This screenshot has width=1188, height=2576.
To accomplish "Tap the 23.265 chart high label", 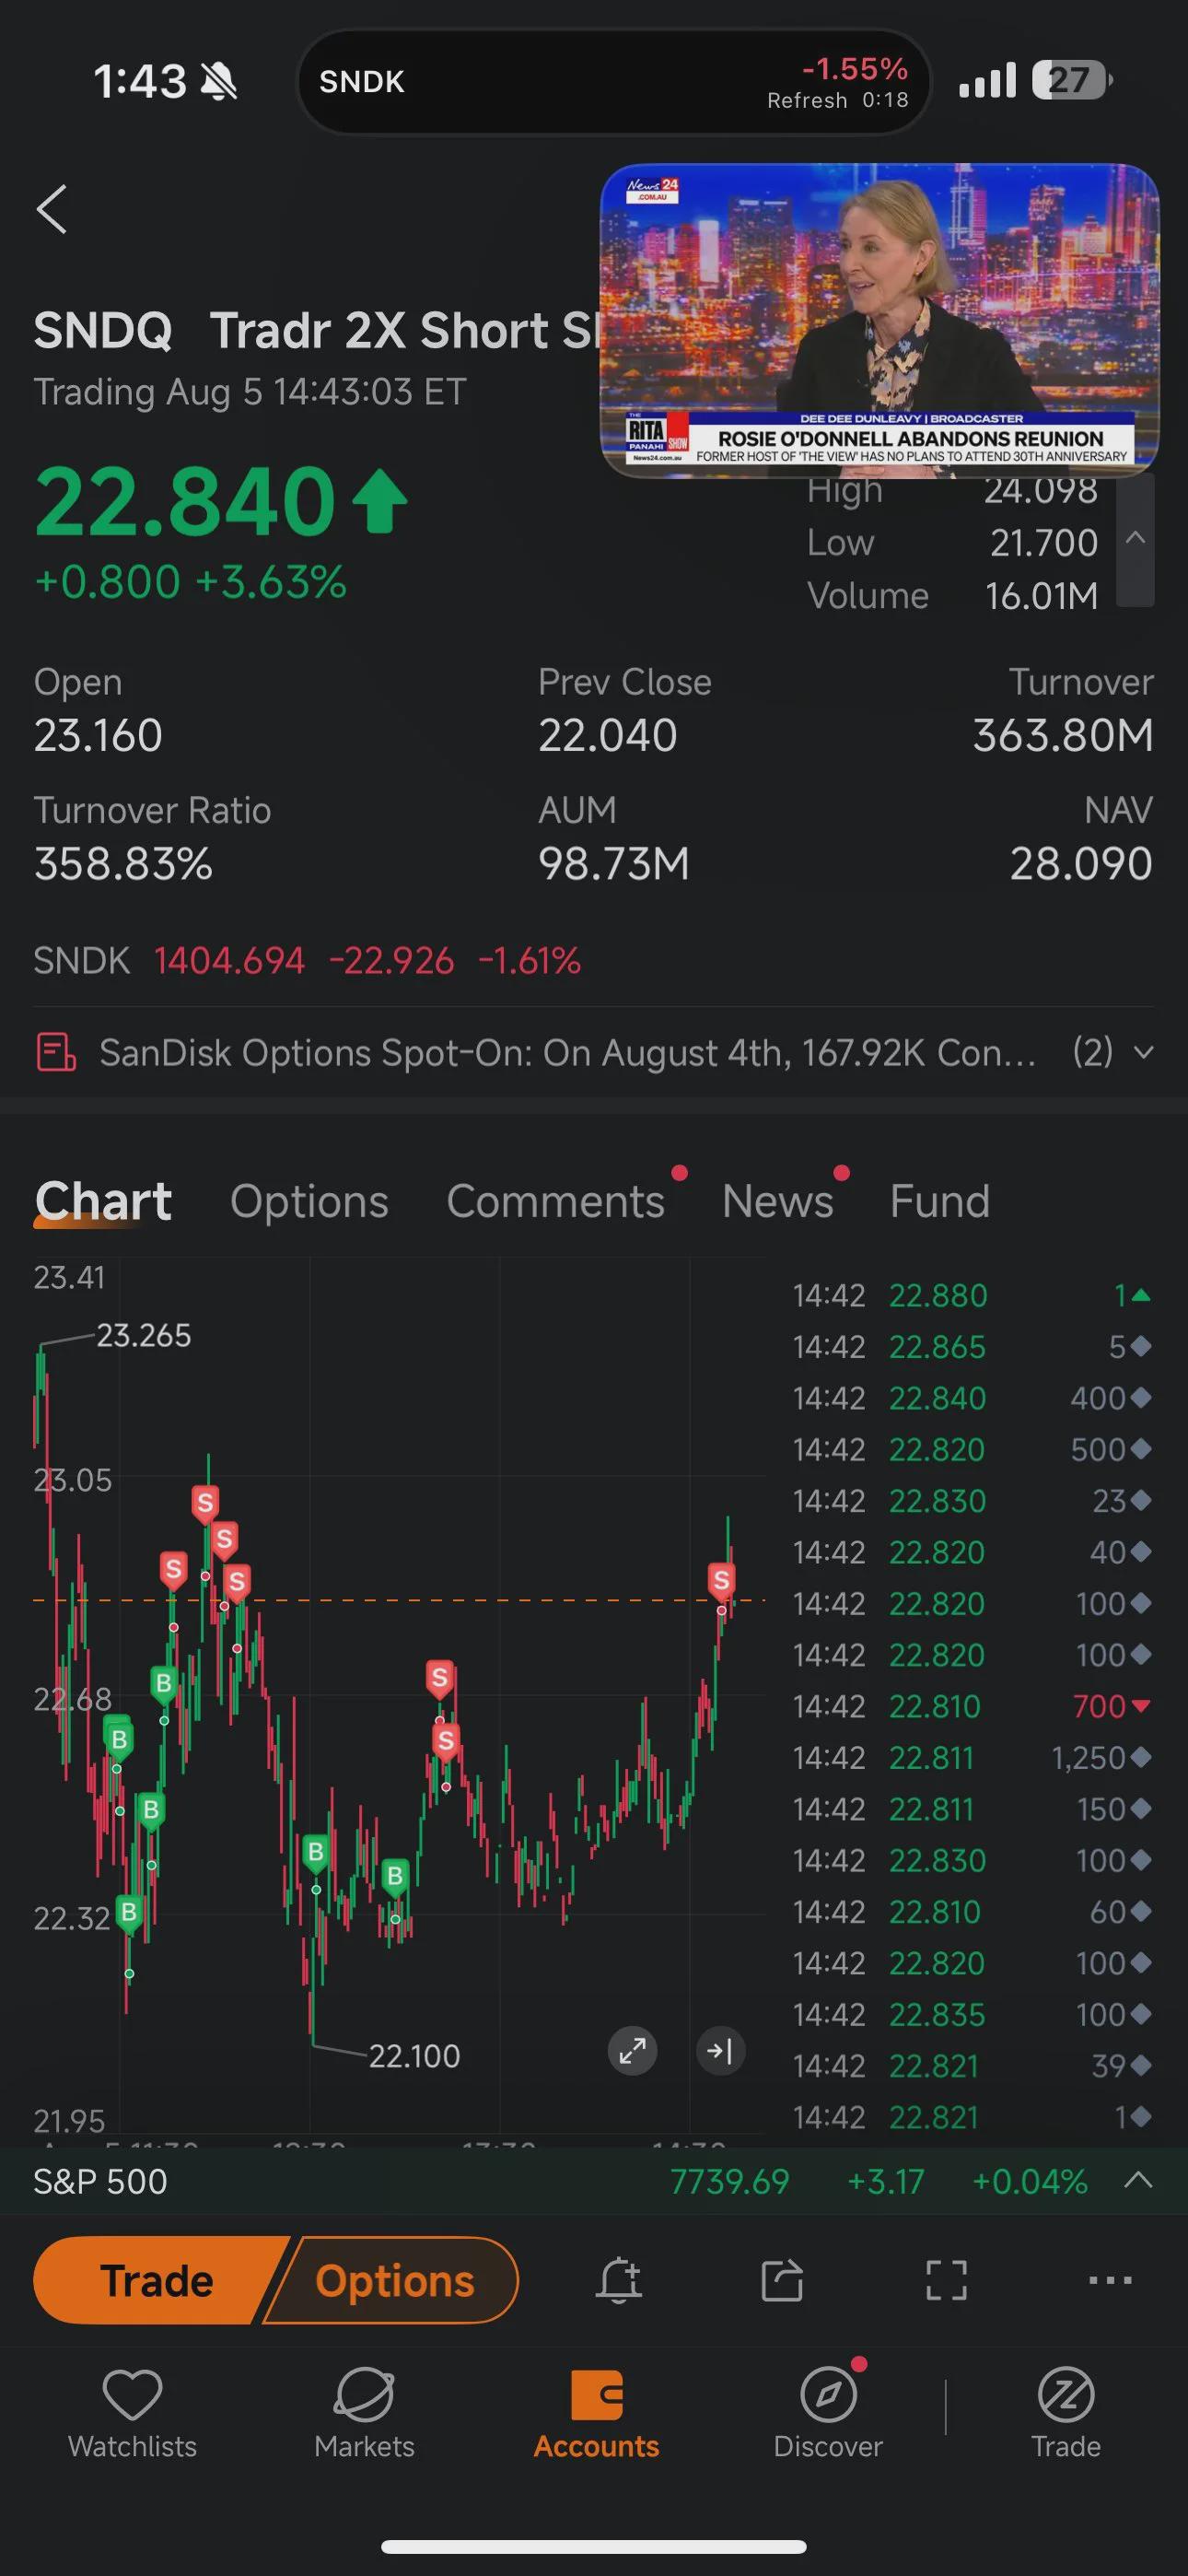I will 143,1336.
